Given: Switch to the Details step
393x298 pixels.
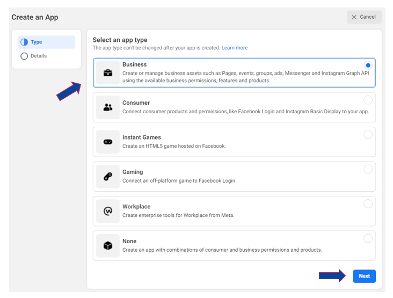Looking at the screenshot, I should coord(38,56).
